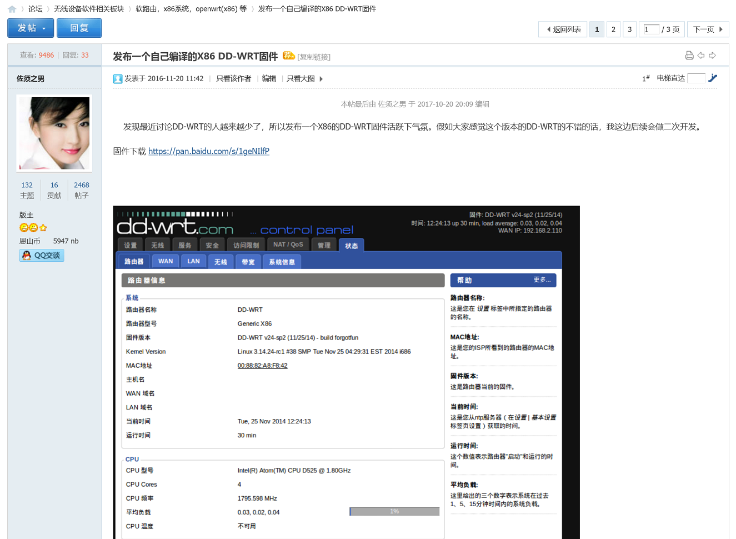Click the 电梯直达 floor input box
This screenshot has width=736, height=539.
pos(696,78)
